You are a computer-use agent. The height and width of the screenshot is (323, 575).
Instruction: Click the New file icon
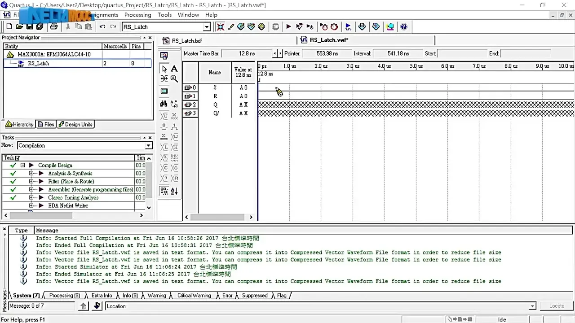point(9,26)
